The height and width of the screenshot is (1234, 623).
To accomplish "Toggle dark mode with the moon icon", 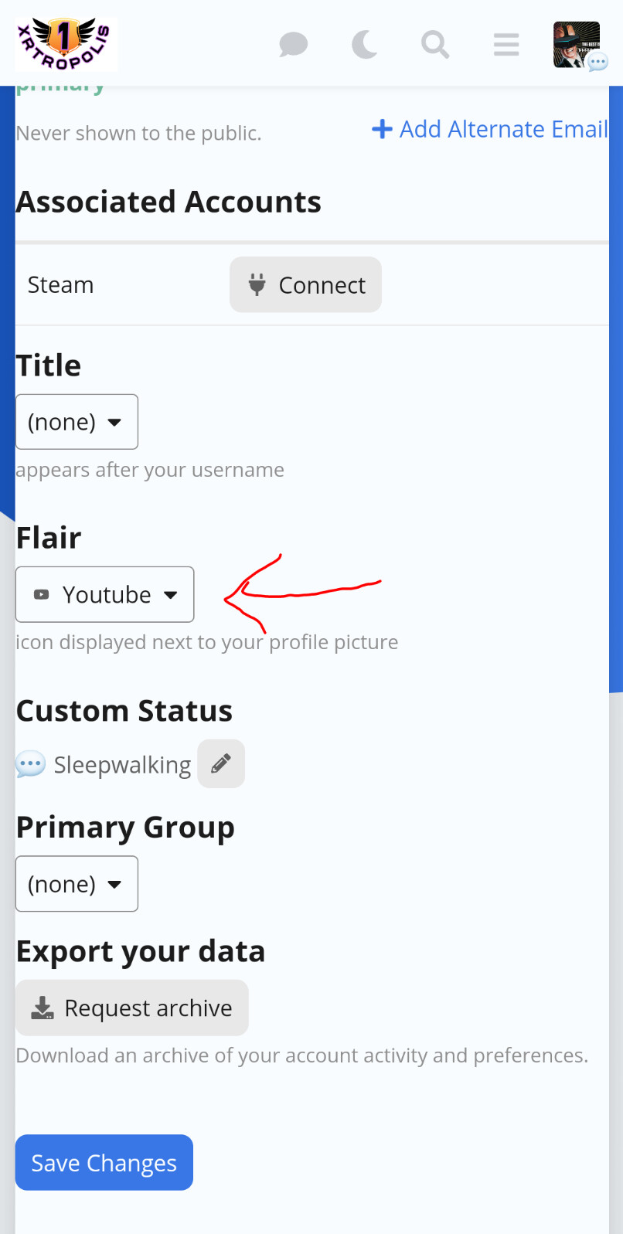I will [365, 45].
